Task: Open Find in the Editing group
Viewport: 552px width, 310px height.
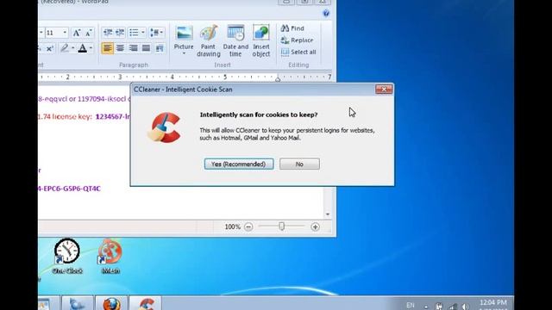Action: [292, 28]
